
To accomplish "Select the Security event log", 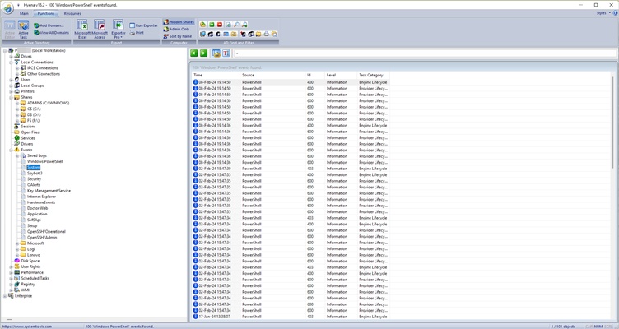I will 34,179.
